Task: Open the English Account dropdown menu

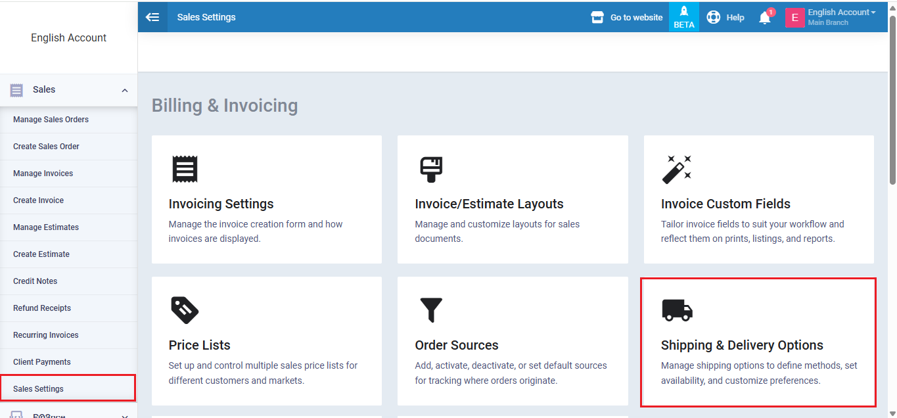Action: coord(841,12)
